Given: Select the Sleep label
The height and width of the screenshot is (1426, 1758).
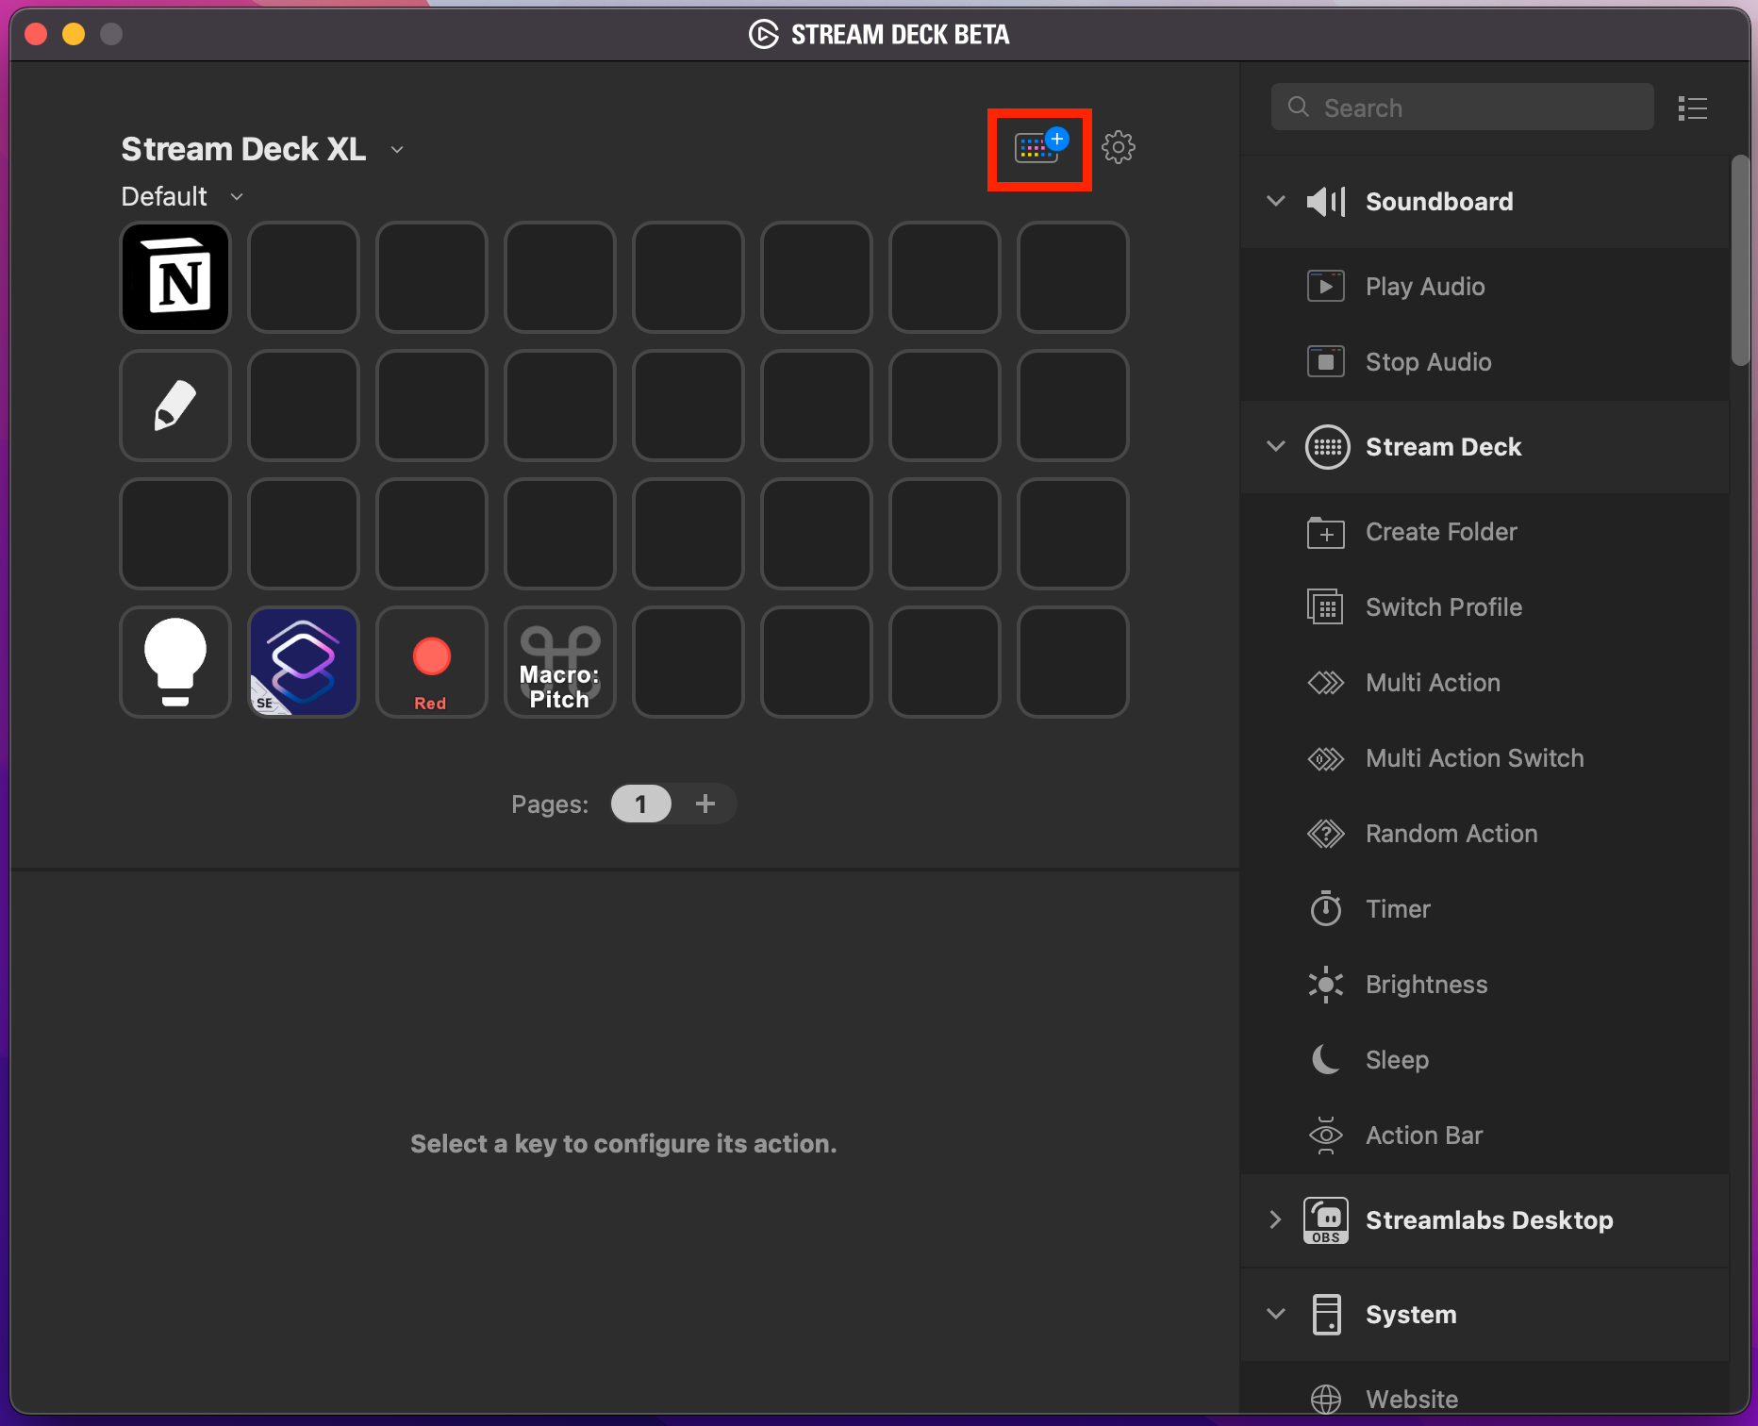Looking at the screenshot, I should 1397,1060.
